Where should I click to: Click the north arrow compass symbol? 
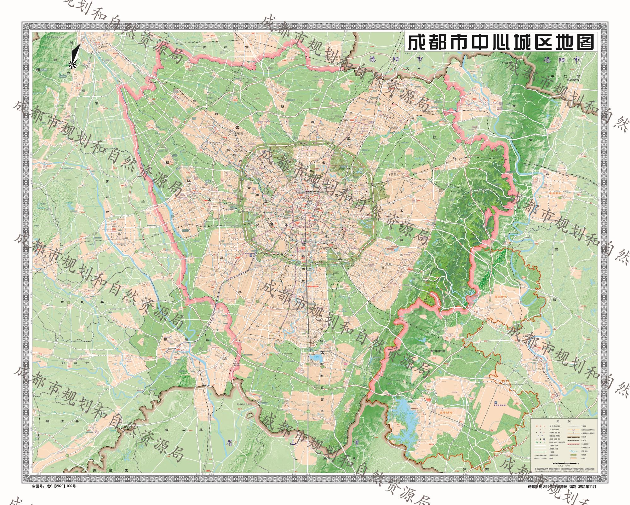pos(75,55)
